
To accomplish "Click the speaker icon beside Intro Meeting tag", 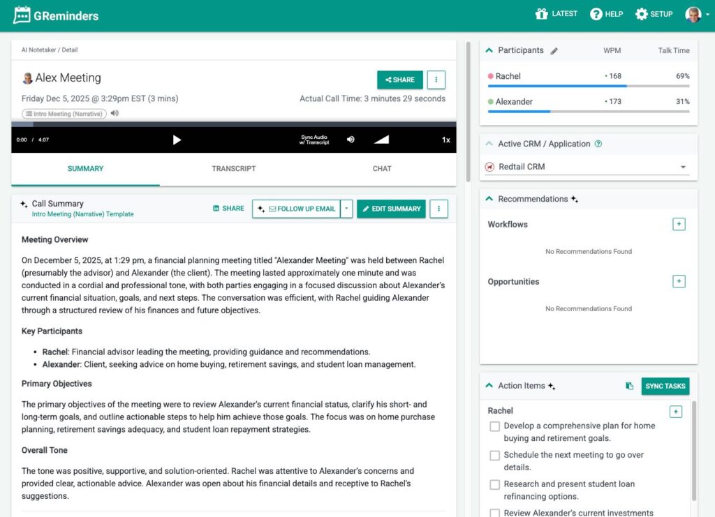I will pyautogui.click(x=115, y=114).
